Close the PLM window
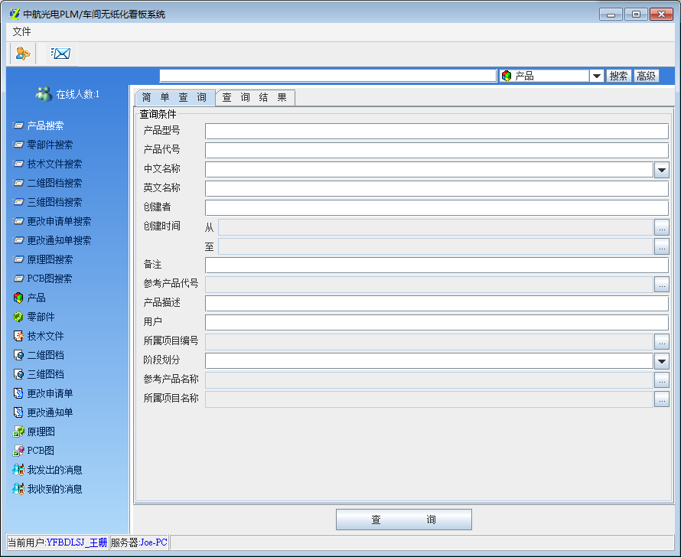Image resolution: width=681 pixels, height=557 pixels. 661,15
